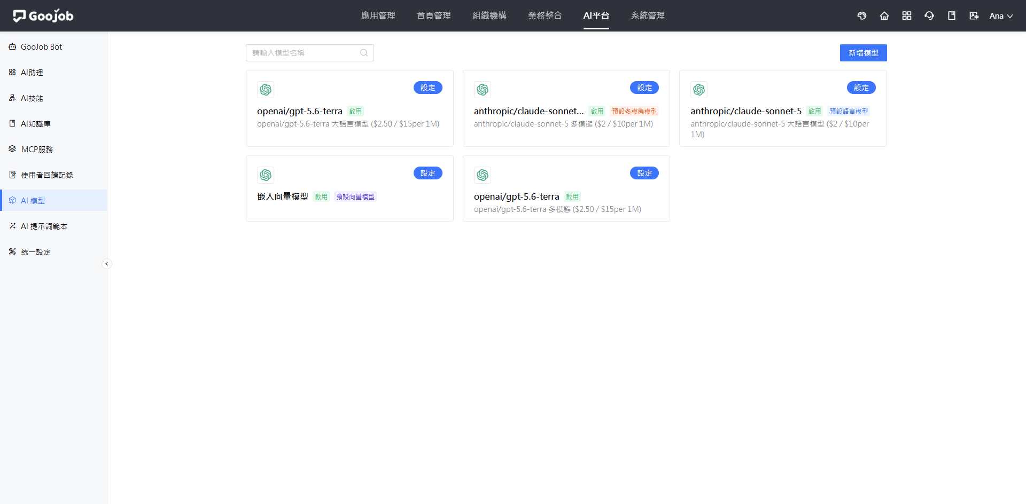Open the Ana user dropdown
1026x504 pixels.
[x=1001, y=16]
